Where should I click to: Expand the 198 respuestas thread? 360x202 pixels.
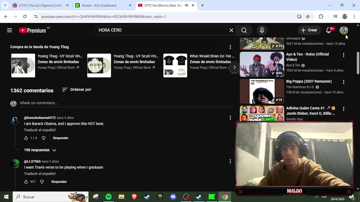40,150
